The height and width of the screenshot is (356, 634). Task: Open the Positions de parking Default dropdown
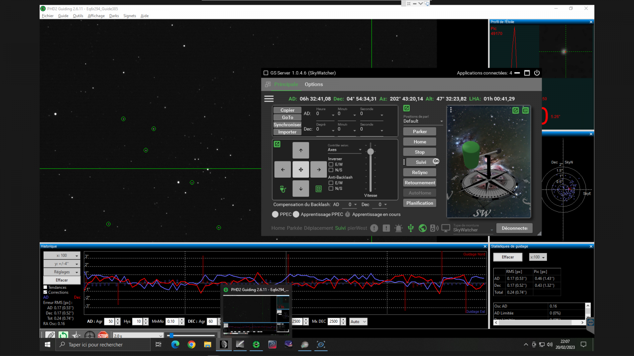pyautogui.click(x=423, y=121)
